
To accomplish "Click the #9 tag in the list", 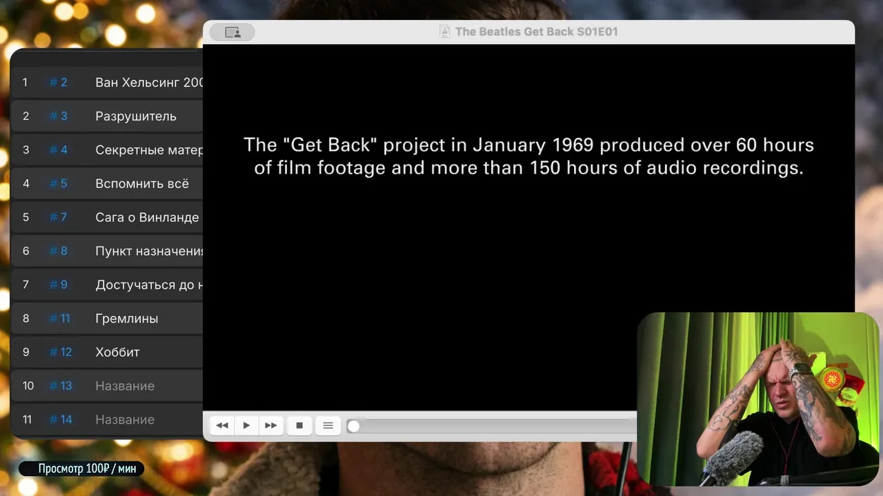I will (59, 285).
